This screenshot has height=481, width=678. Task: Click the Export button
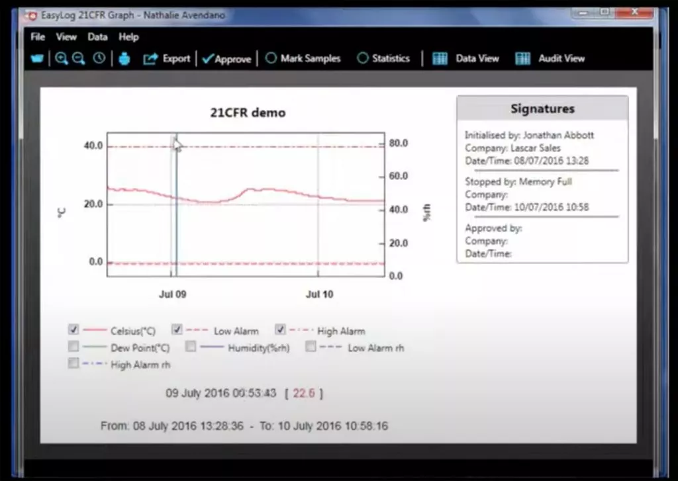point(167,58)
